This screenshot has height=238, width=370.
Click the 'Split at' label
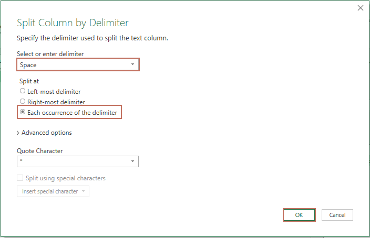29,81
